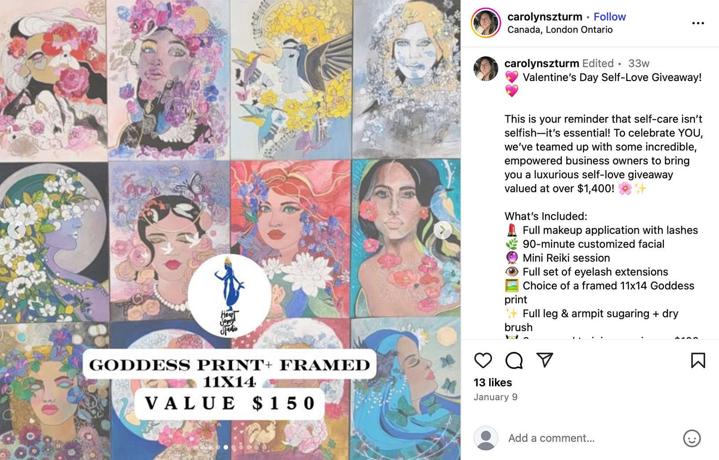Go back using the left carousel arrow

click(17, 230)
